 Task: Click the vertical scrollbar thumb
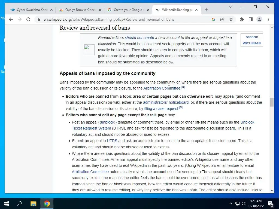tap(272, 102)
